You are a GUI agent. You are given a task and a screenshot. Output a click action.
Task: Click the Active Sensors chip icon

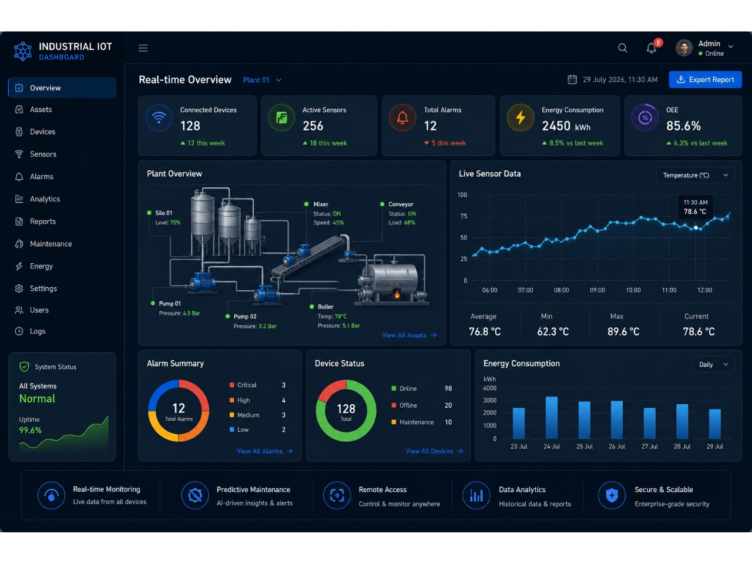click(282, 117)
